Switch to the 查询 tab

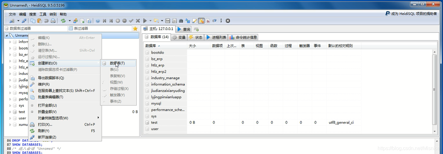click(x=184, y=29)
